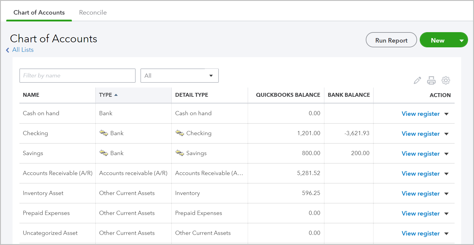The width and height of the screenshot is (474, 245).
Task: Click the pencil batch edit icon
Action: click(417, 80)
